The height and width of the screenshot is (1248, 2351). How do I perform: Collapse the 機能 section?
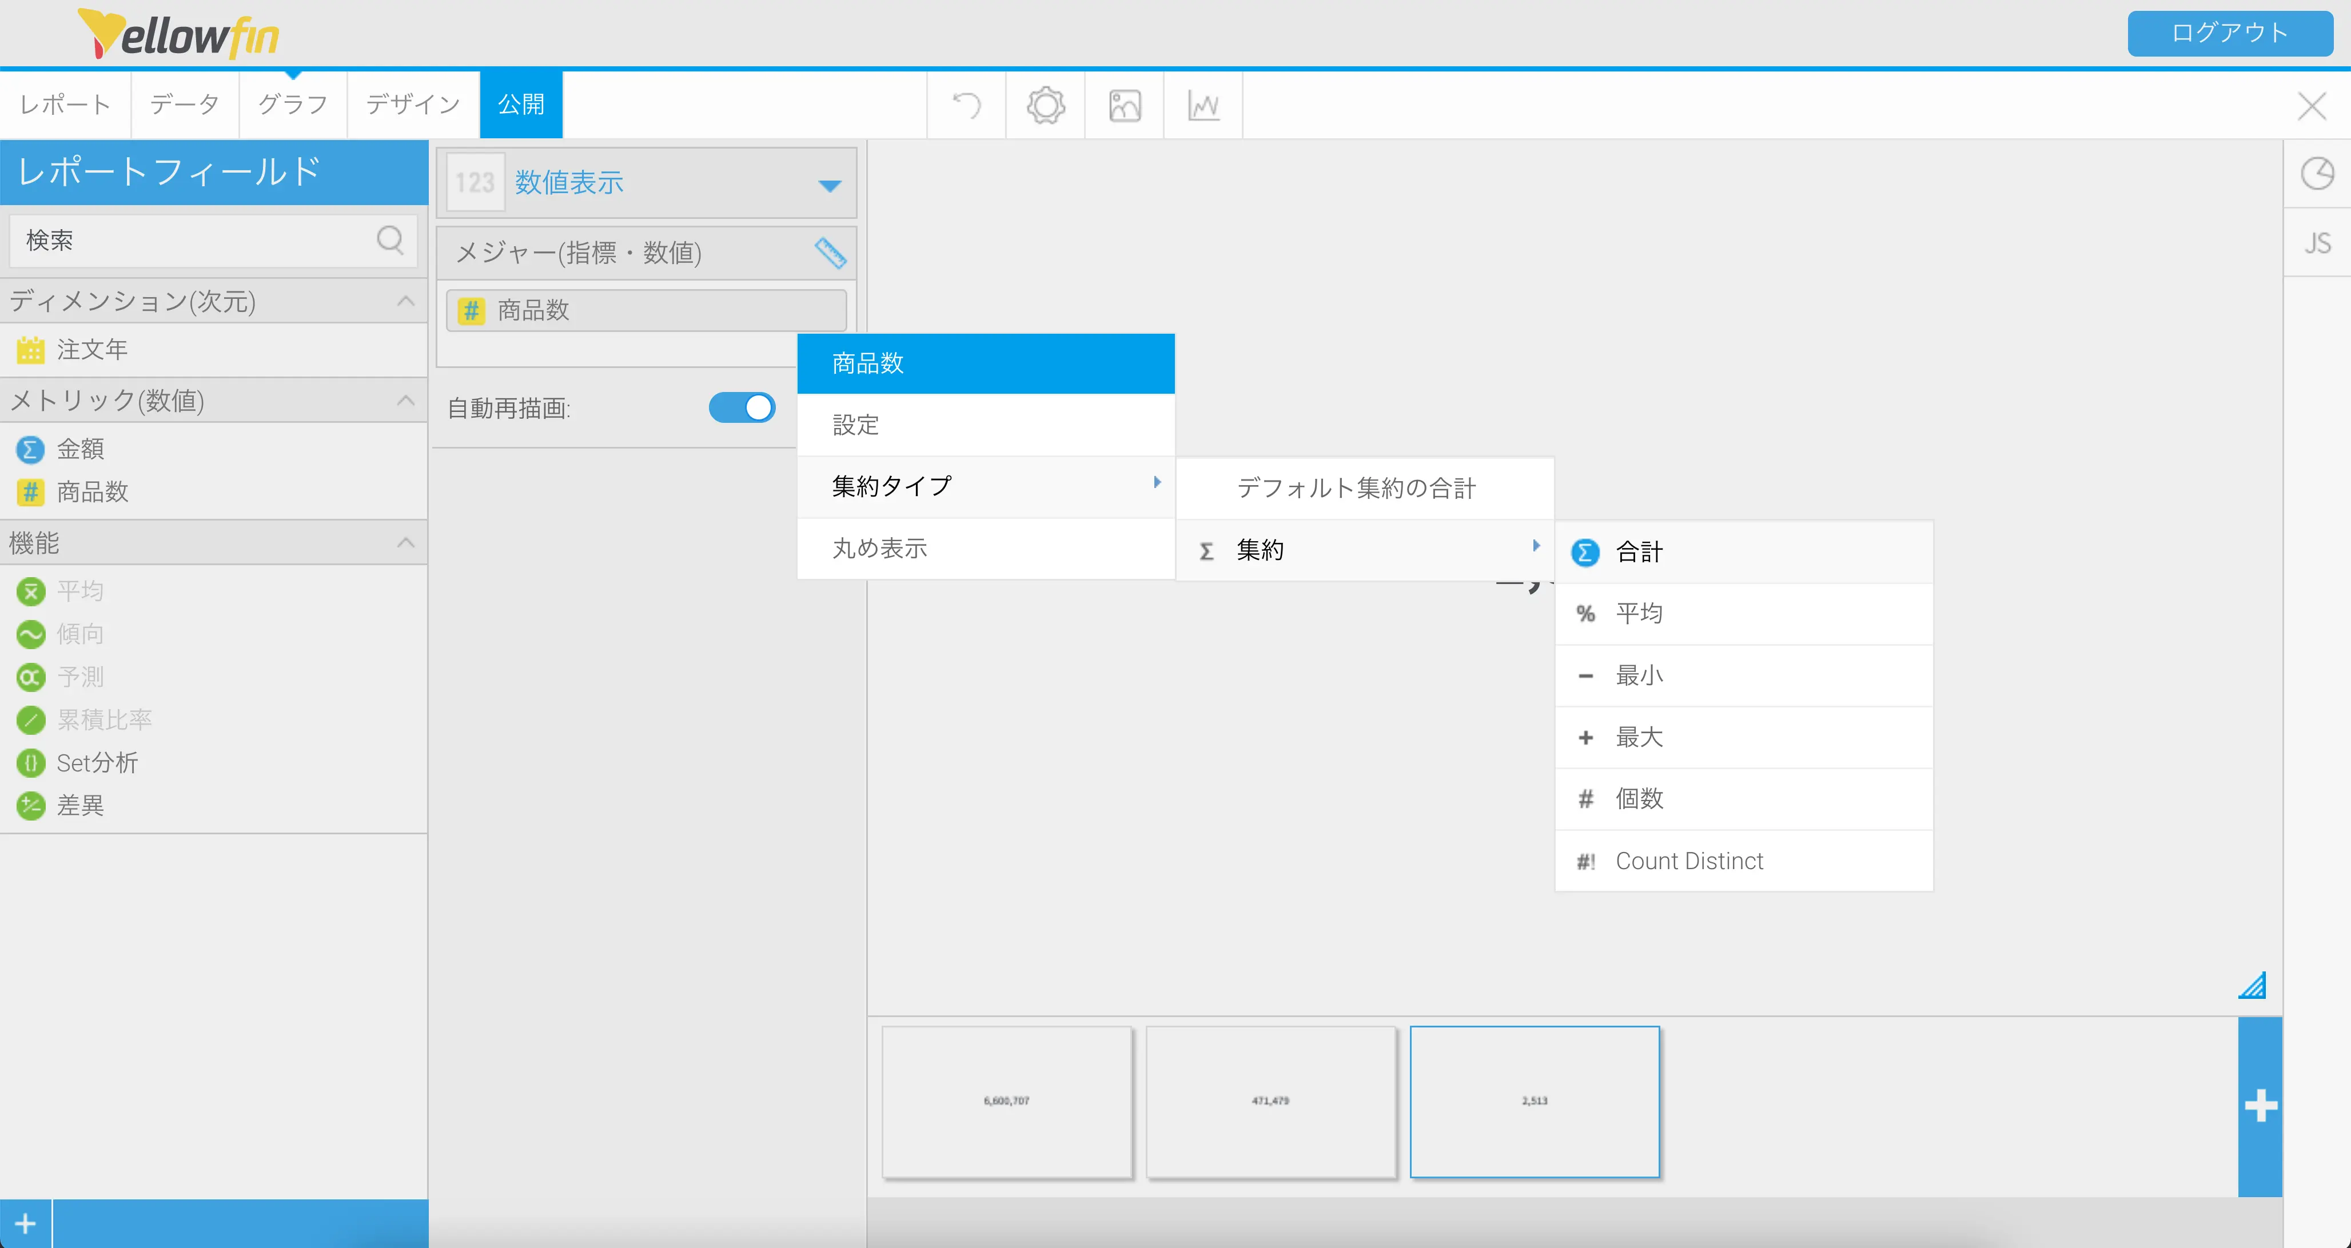(x=406, y=543)
